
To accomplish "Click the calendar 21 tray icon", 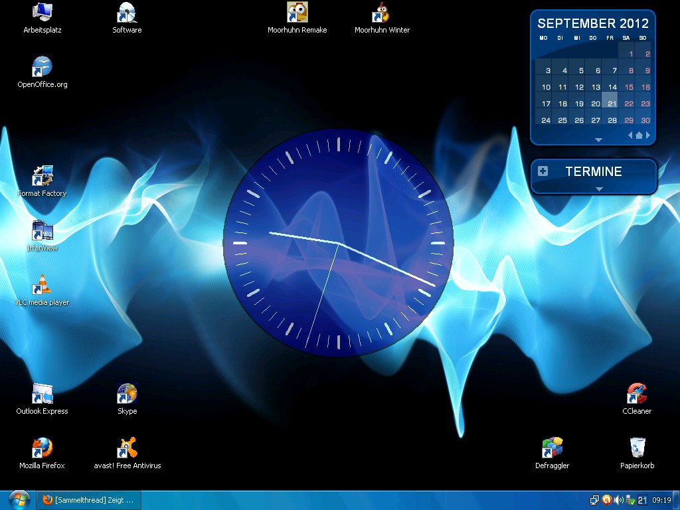I will pyautogui.click(x=642, y=500).
